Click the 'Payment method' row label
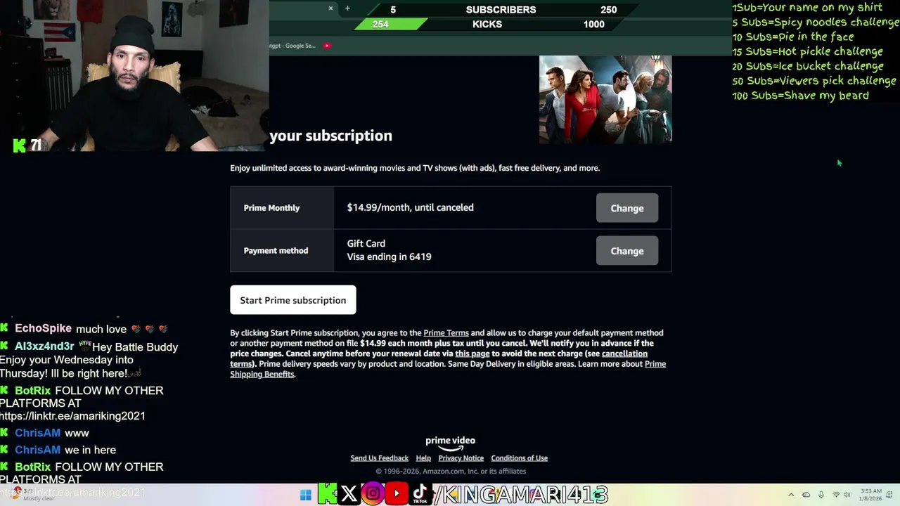The image size is (900, 506). 276,251
